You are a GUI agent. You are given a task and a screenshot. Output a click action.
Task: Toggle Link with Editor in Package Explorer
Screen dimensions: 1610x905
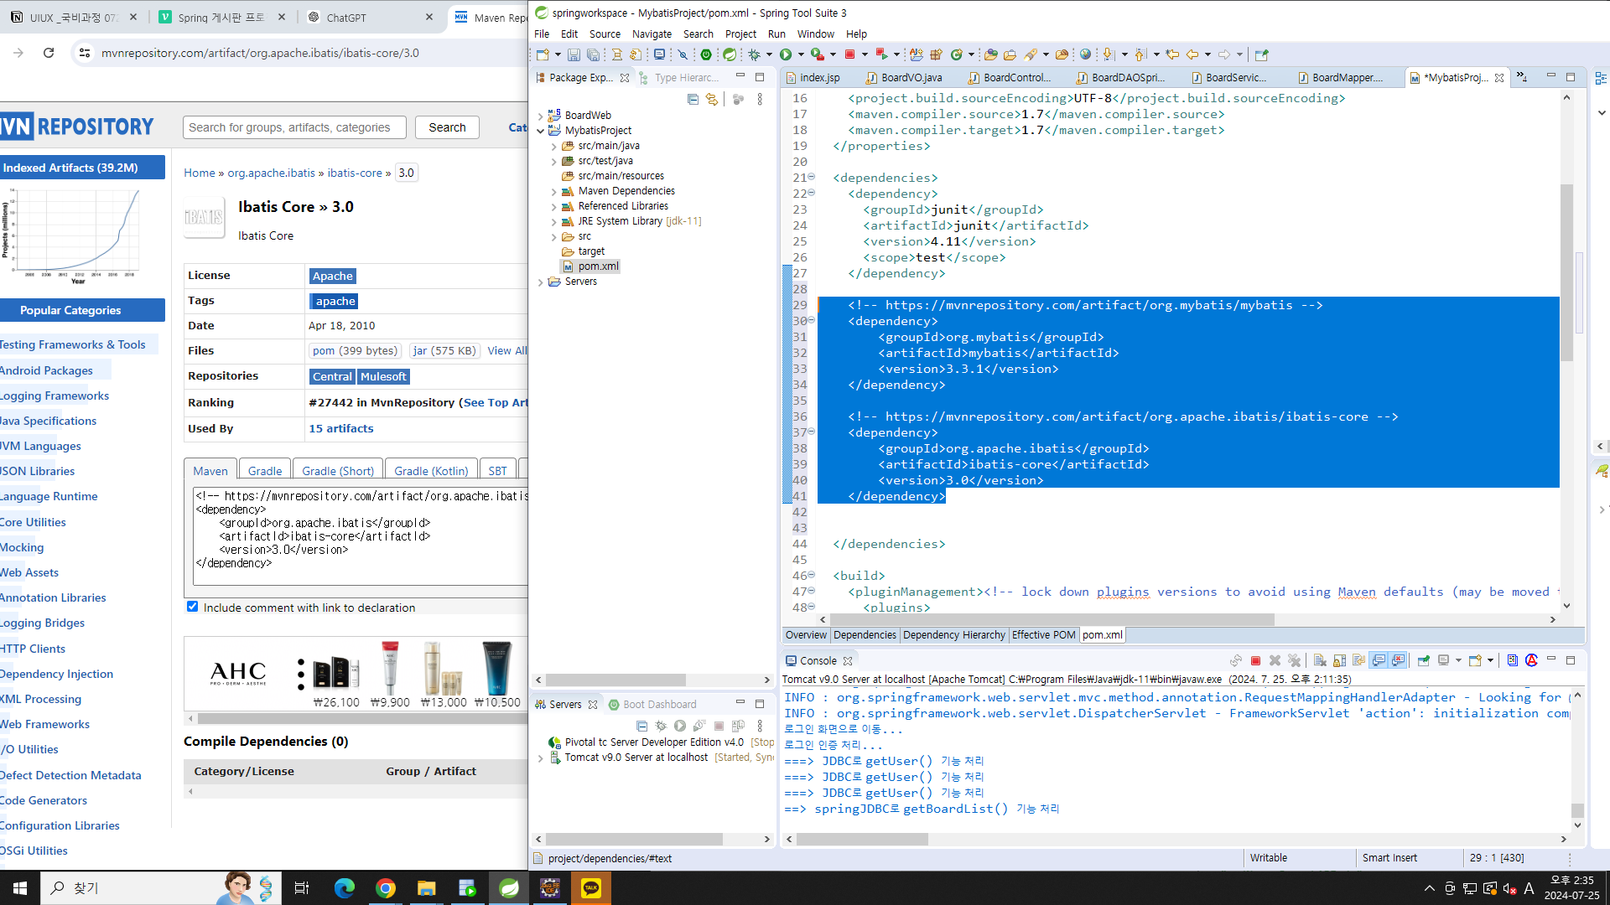point(712,99)
